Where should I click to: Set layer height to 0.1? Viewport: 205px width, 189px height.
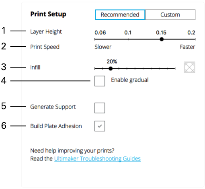(x=128, y=39)
